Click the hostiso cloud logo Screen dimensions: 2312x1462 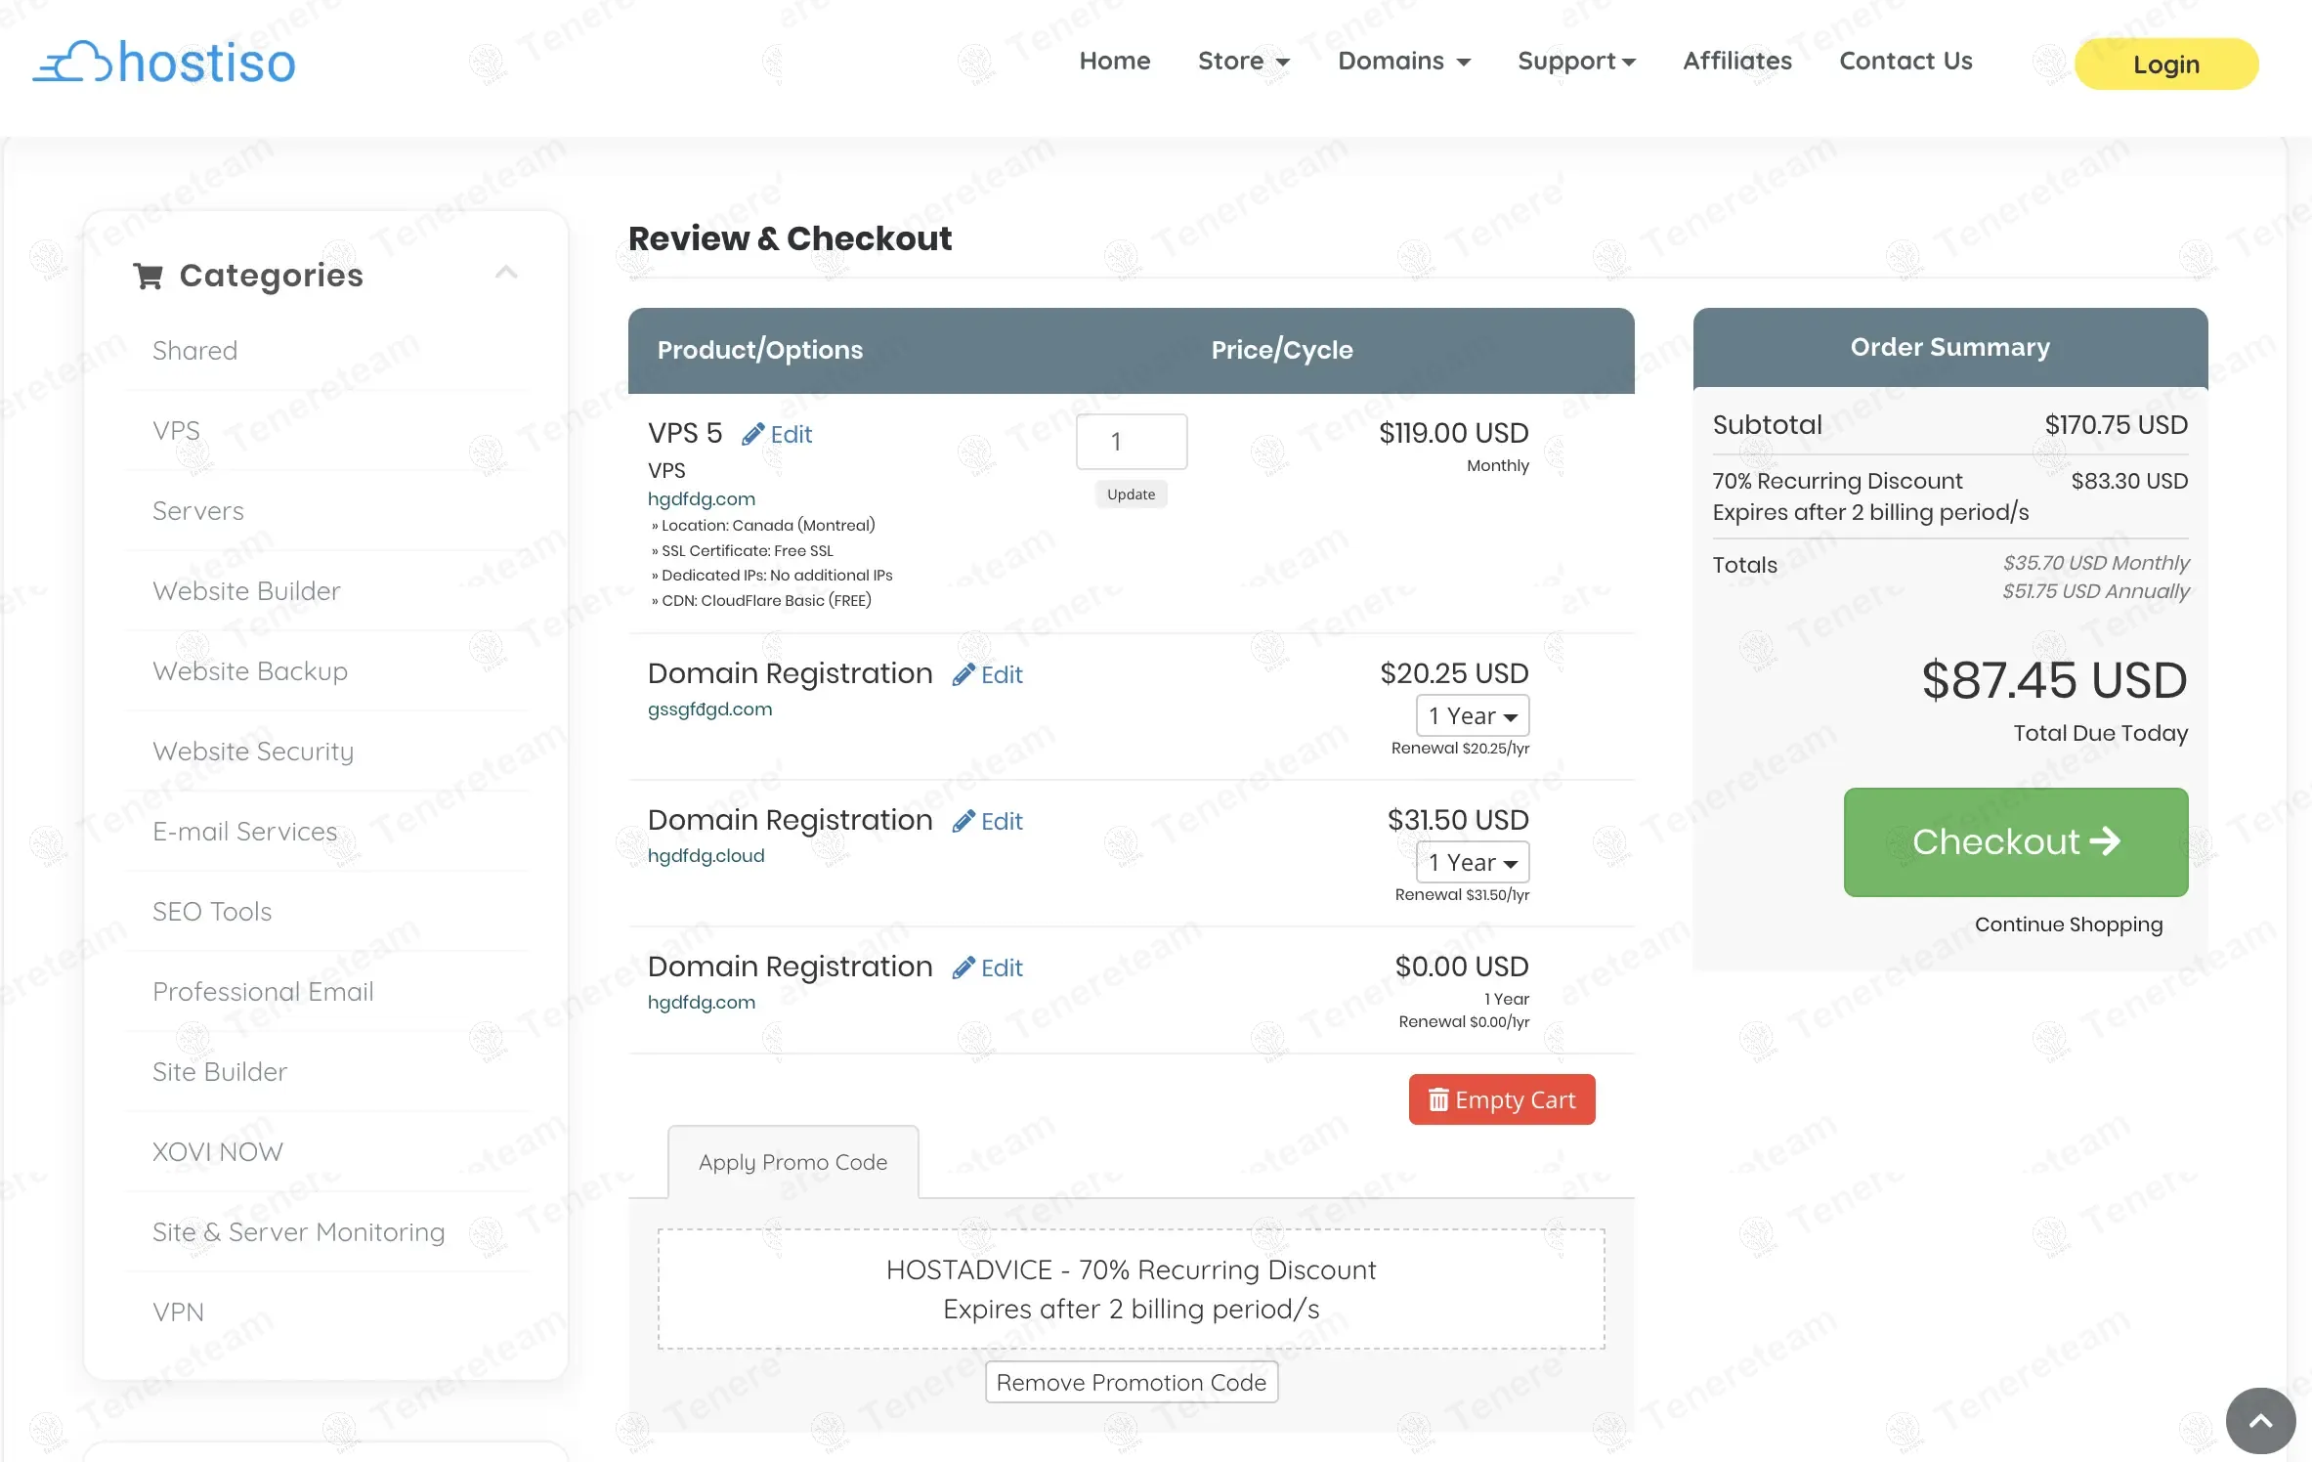(164, 63)
